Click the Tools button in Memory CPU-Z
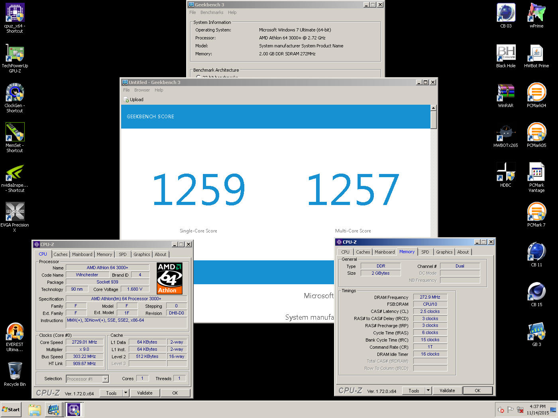 pyautogui.click(x=414, y=391)
